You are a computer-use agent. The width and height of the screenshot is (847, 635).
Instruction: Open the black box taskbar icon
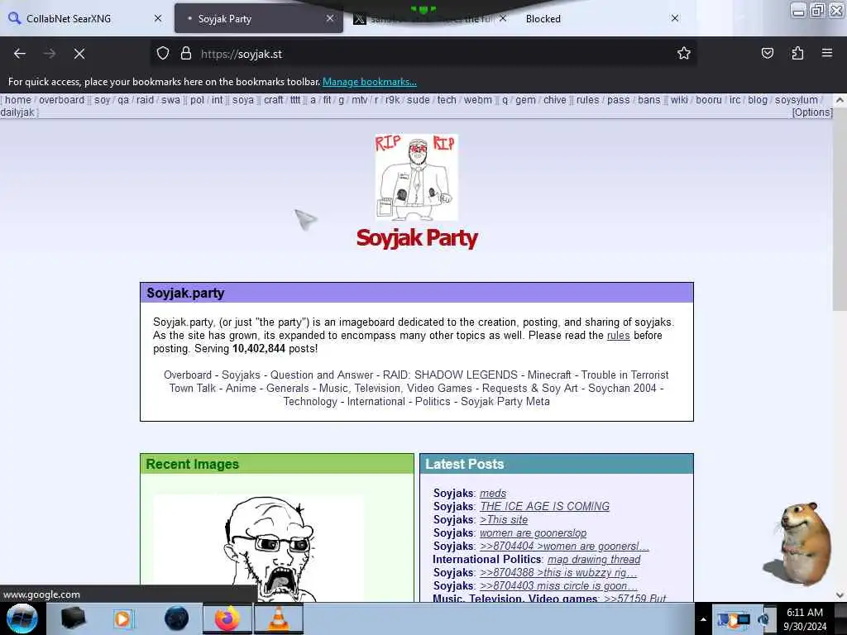coord(73,618)
